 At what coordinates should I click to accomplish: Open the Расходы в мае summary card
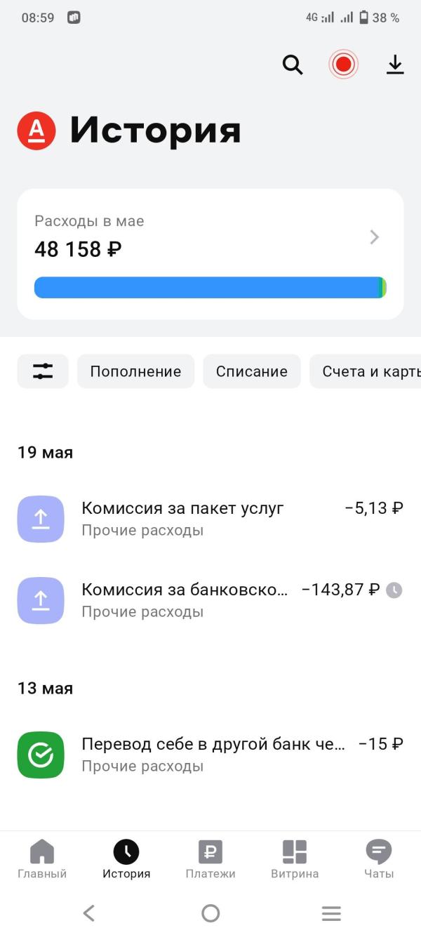click(210, 254)
